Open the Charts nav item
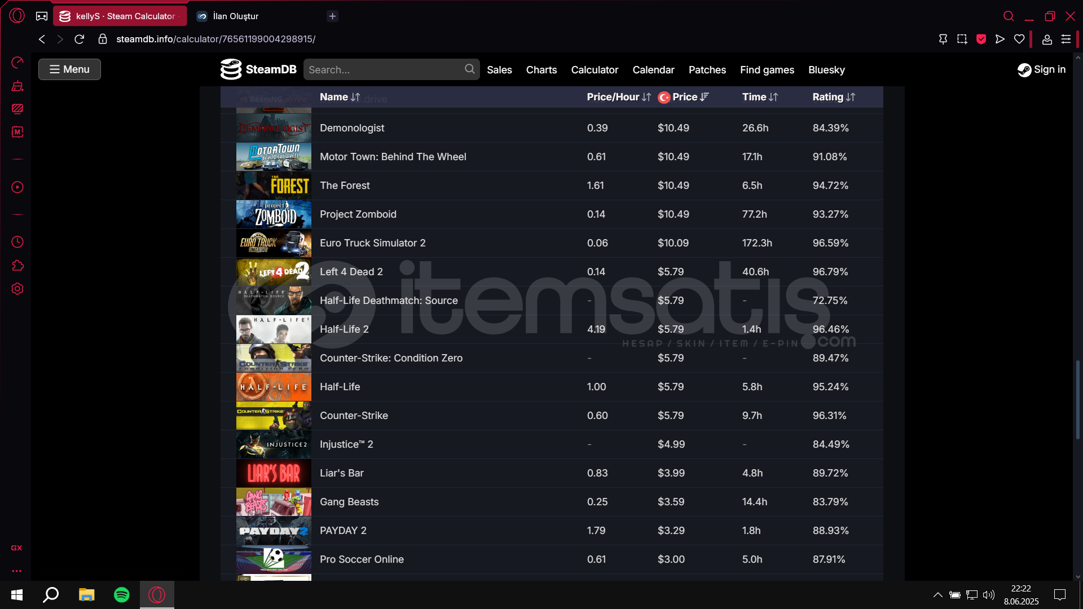The width and height of the screenshot is (1083, 609). [541, 70]
